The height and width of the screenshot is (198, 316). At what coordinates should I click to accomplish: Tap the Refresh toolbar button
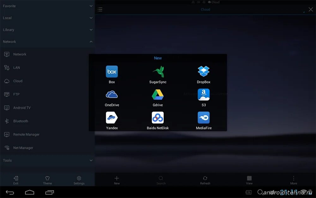(x=205, y=180)
